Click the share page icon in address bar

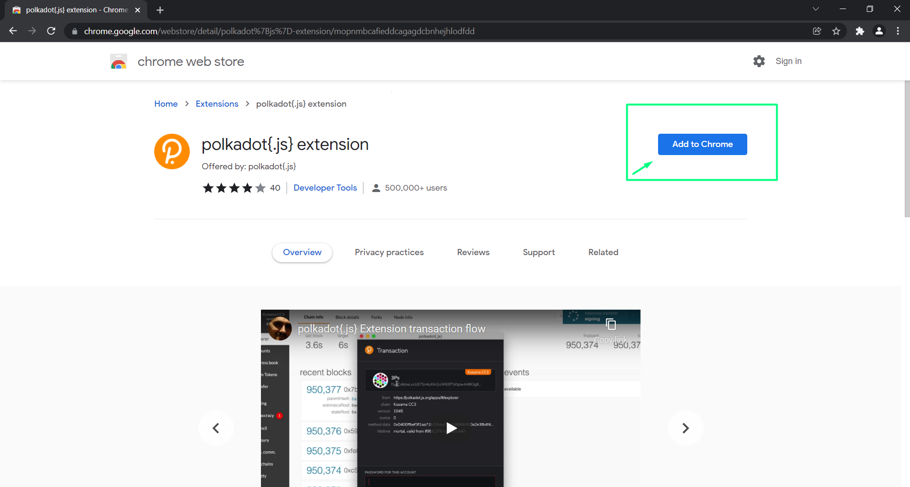pos(817,31)
